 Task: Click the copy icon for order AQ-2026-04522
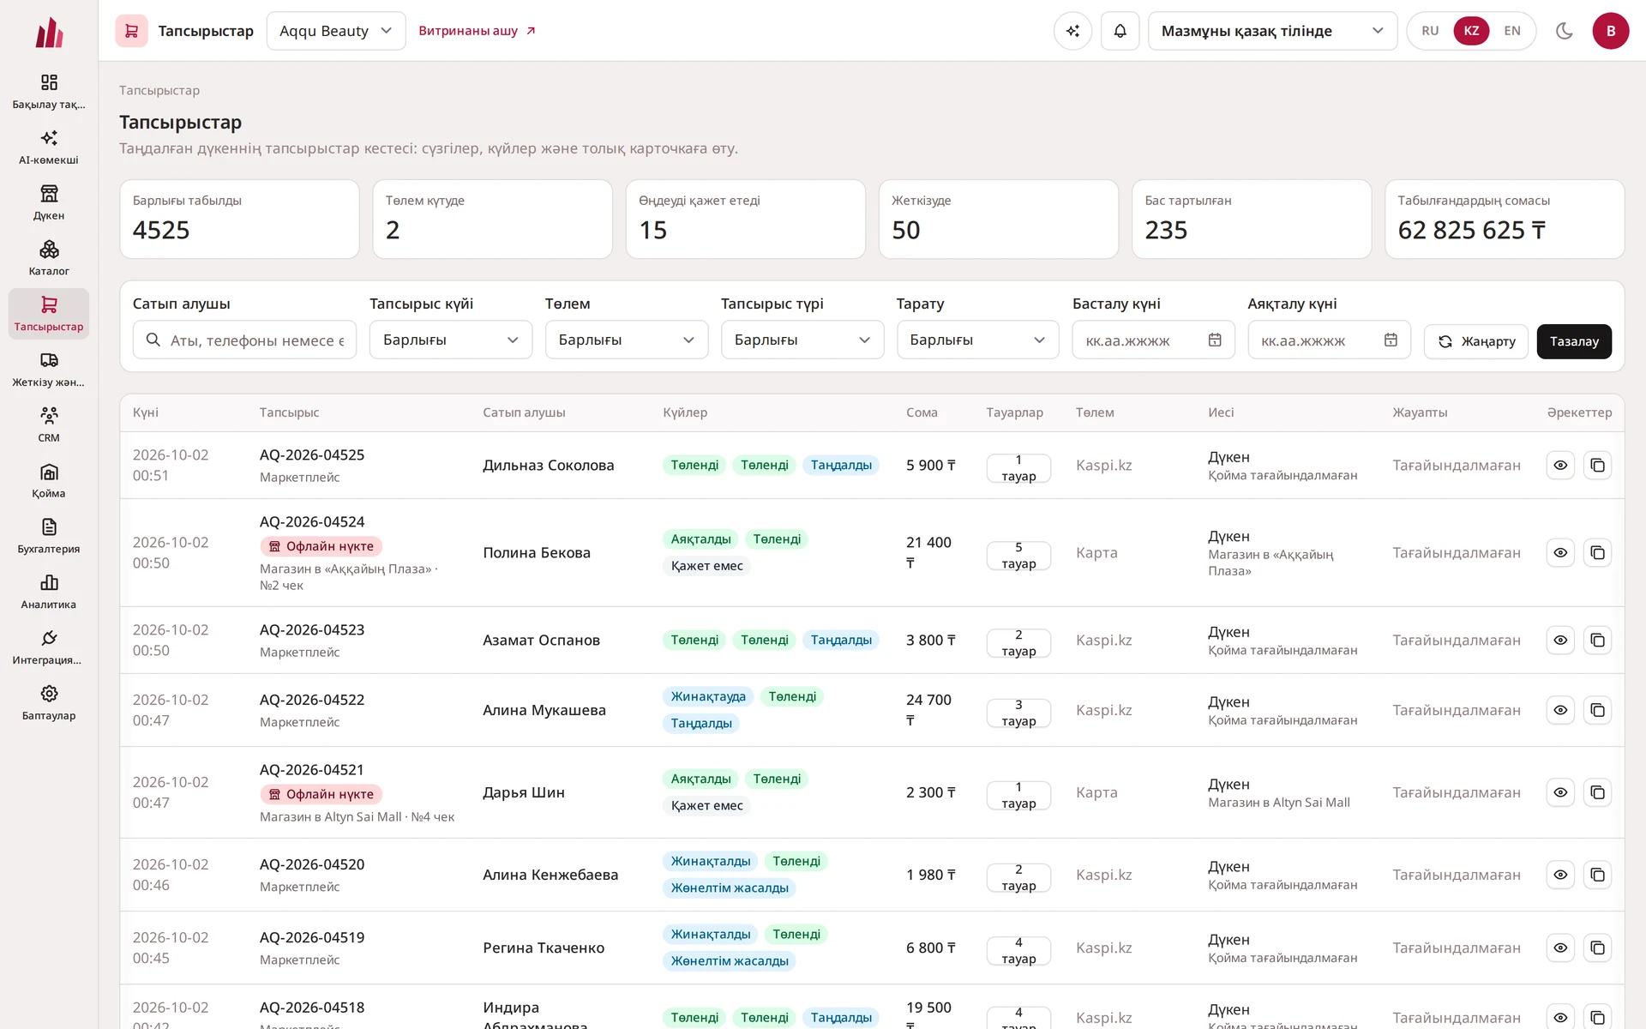point(1597,710)
